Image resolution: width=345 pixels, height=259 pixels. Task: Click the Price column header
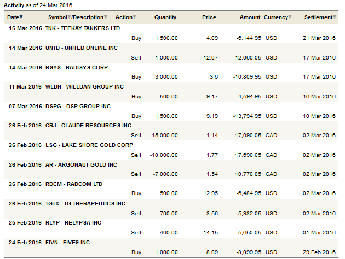(209, 17)
